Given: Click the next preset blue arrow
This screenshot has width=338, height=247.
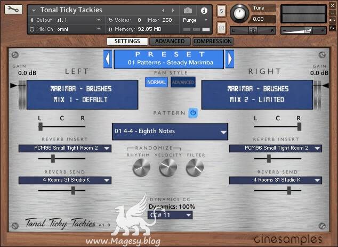Looking at the screenshot, I should [230, 59].
